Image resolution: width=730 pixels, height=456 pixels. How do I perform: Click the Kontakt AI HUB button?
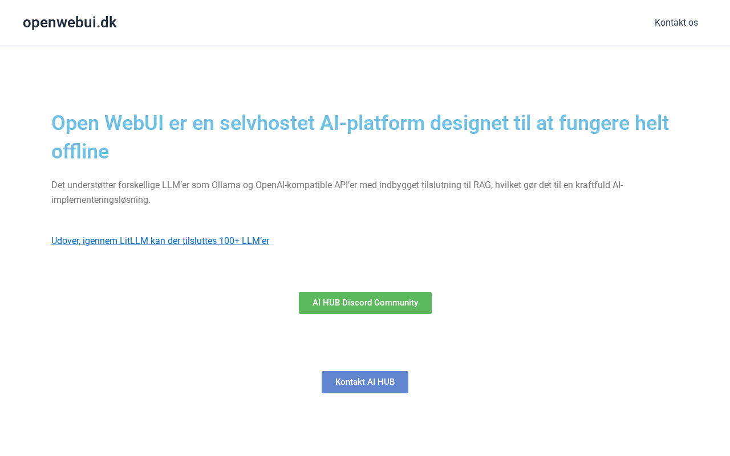[365, 382]
